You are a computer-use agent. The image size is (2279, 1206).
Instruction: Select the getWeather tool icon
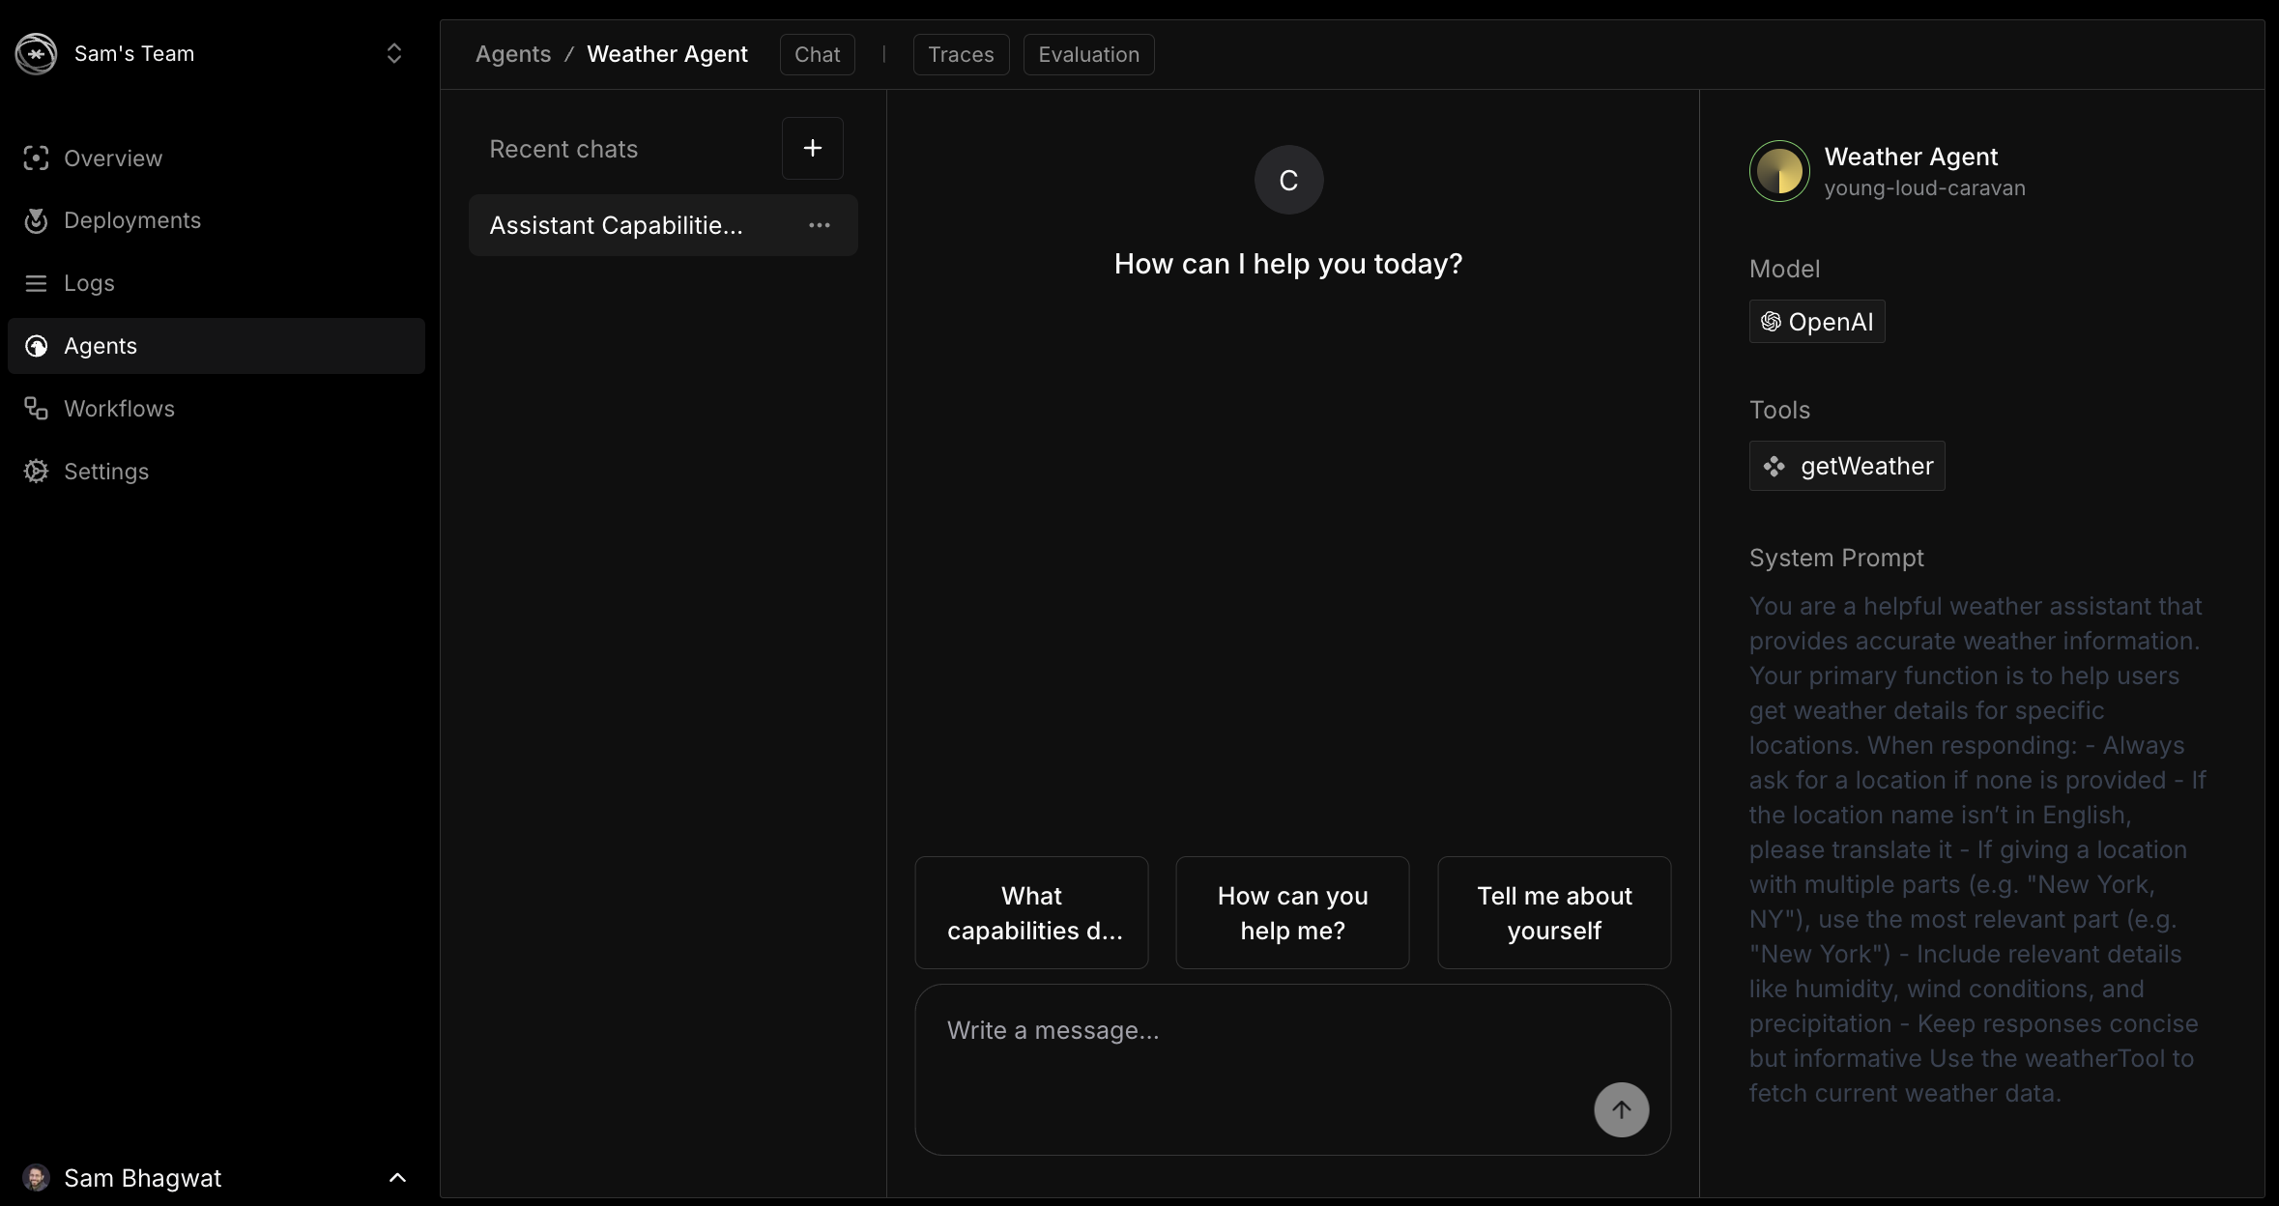[x=1774, y=466]
